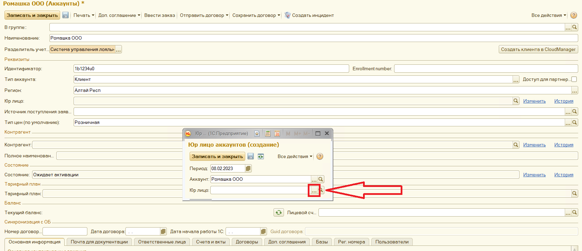Viewport: 582px width, 251px height.
Task: Open the Базы tab
Action: coord(322,242)
